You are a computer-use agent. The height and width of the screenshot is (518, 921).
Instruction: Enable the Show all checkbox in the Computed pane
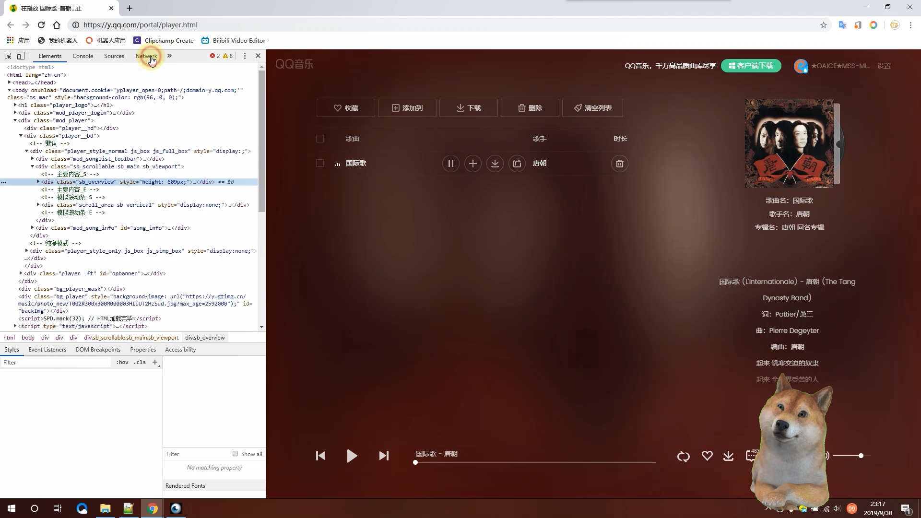[235, 454]
